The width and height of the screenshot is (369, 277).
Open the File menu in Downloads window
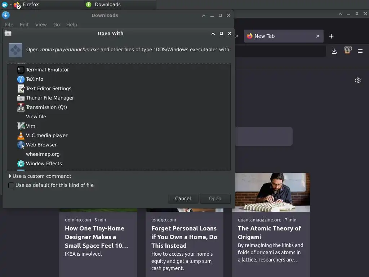coord(9,25)
